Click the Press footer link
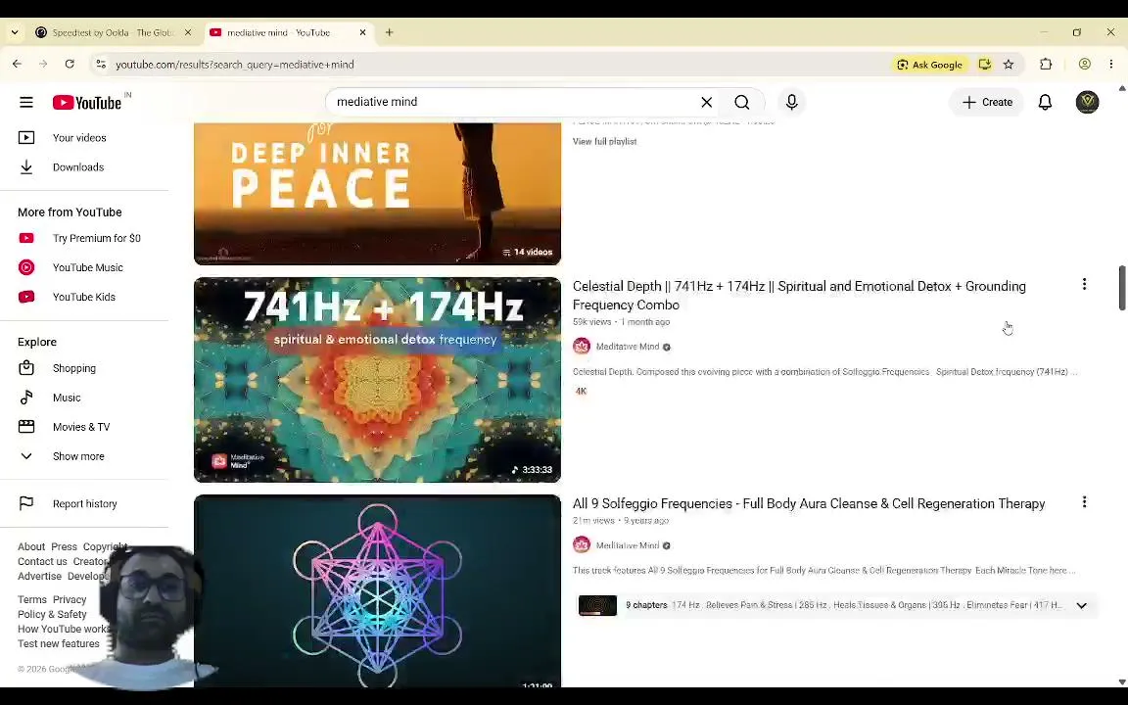Image resolution: width=1128 pixels, height=705 pixels. pyautogui.click(x=64, y=546)
